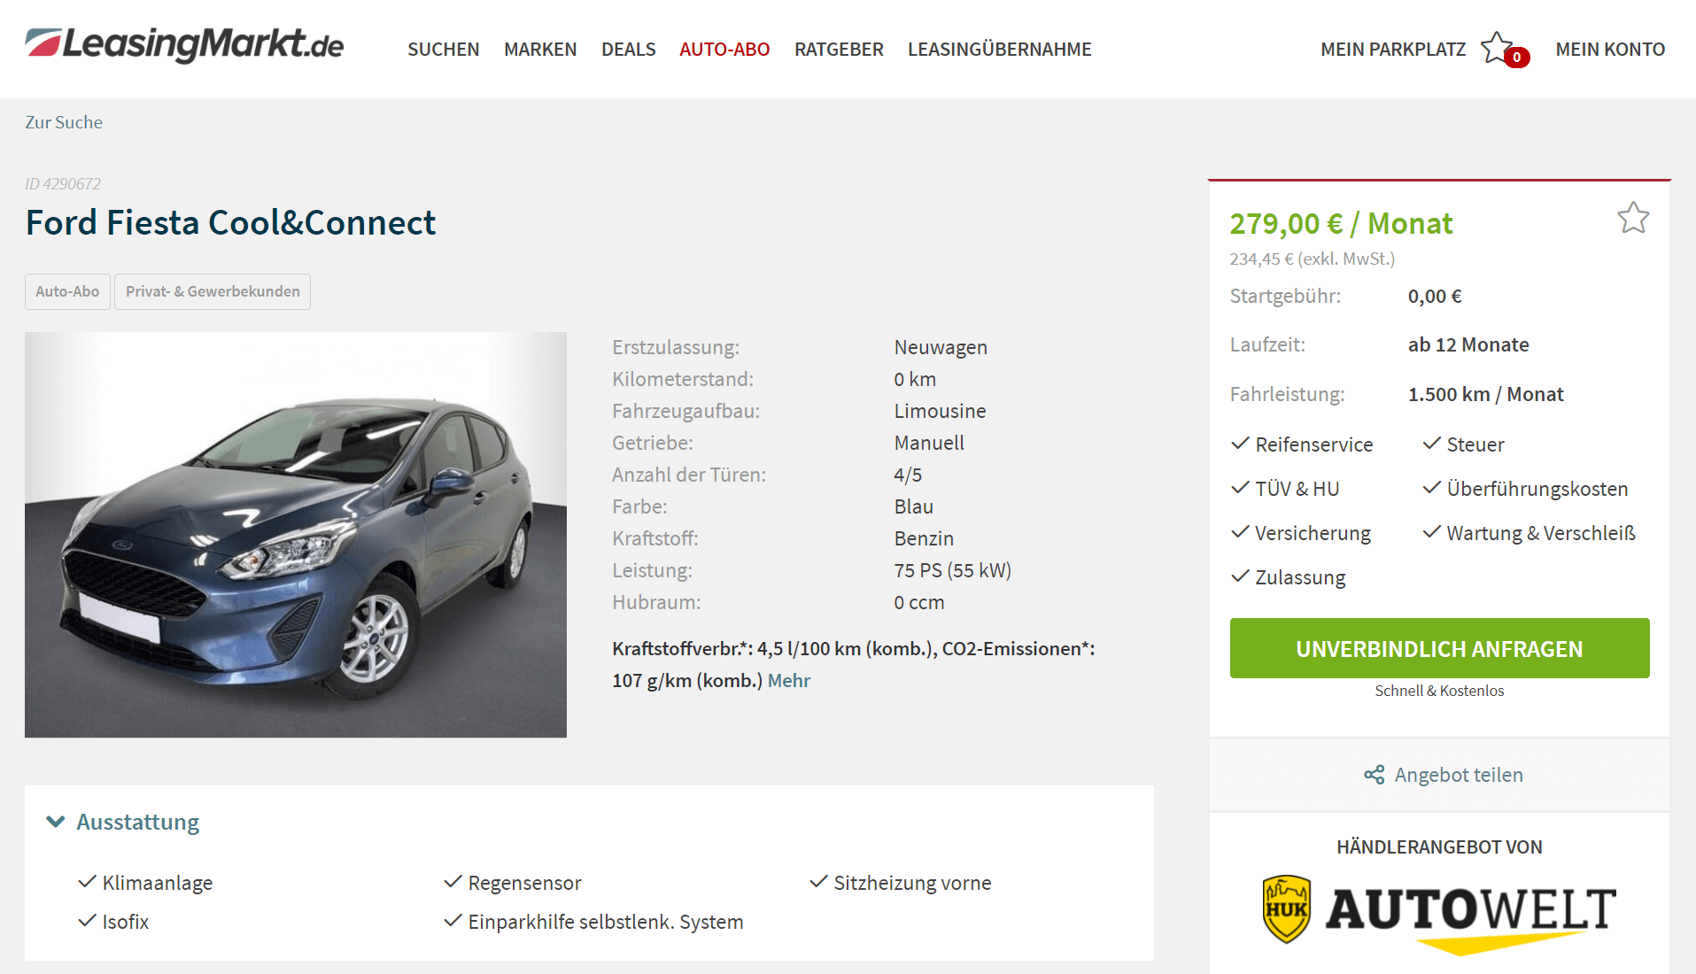The width and height of the screenshot is (1696, 974).
Task: Open the MARKEN navigation item
Action: pos(540,50)
